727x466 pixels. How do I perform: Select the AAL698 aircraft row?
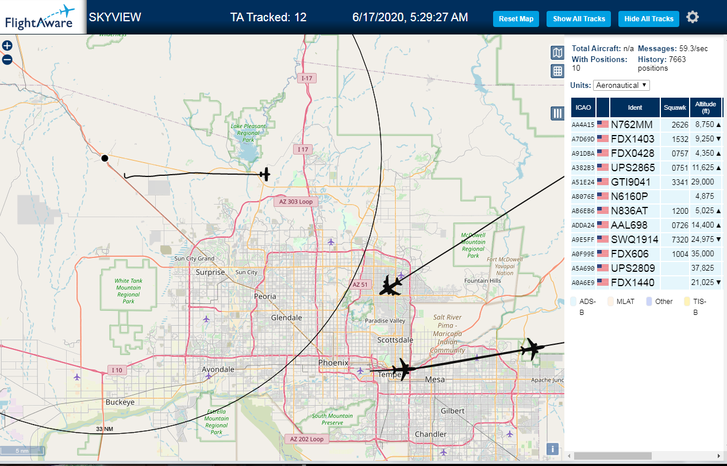coord(647,225)
